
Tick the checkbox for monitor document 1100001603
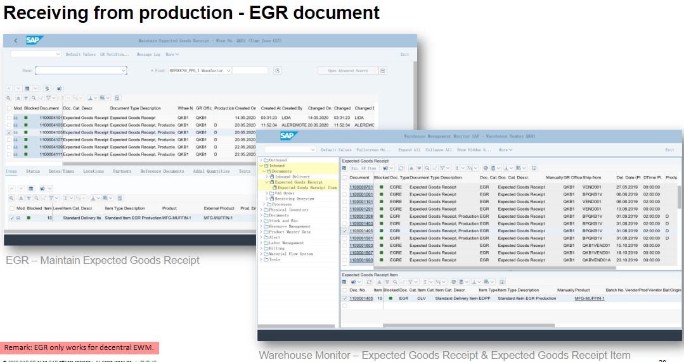(345, 246)
